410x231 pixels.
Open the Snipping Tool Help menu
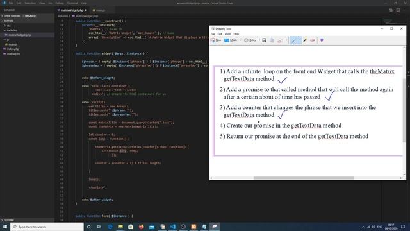pyautogui.click(x=236, y=34)
